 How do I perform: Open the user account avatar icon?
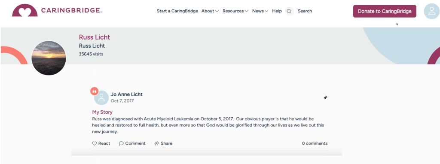tap(431, 11)
